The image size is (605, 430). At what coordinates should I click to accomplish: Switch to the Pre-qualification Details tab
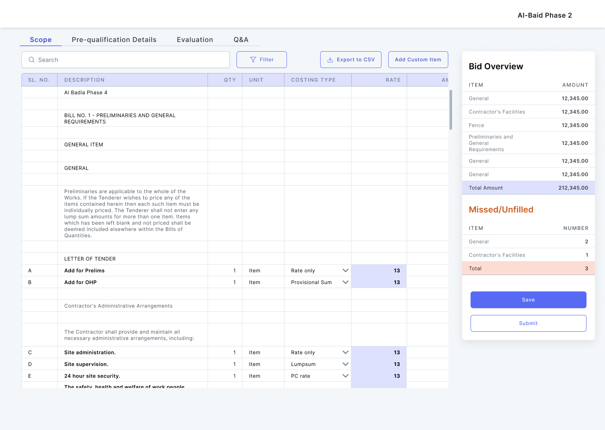pyautogui.click(x=114, y=39)
